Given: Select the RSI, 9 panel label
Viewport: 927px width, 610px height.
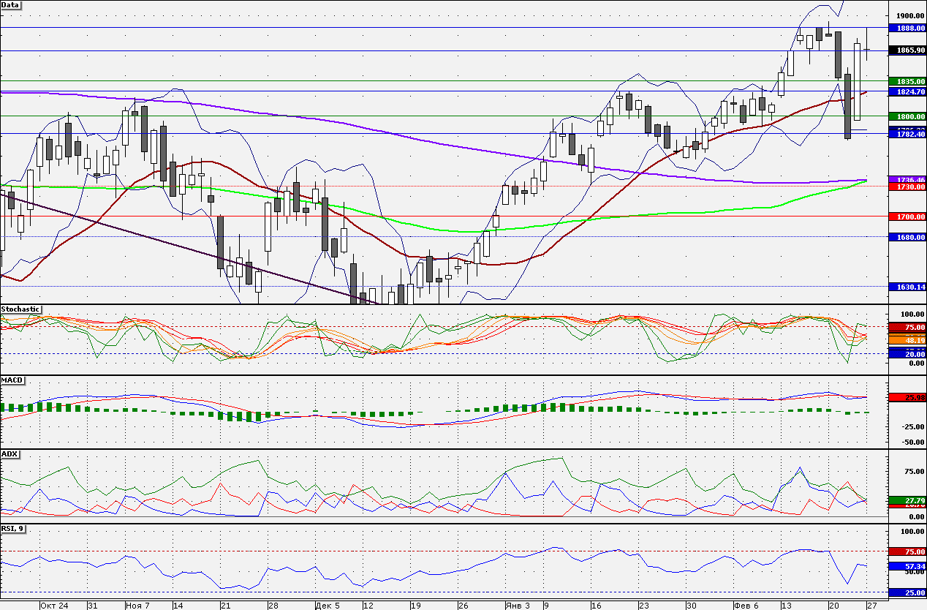Looking at the screenshot, I should pyautogui.click(x=13, y=528).
